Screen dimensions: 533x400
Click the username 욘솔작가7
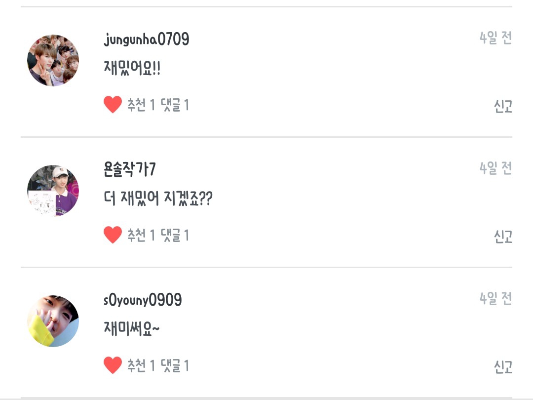(x=130, y=169)
